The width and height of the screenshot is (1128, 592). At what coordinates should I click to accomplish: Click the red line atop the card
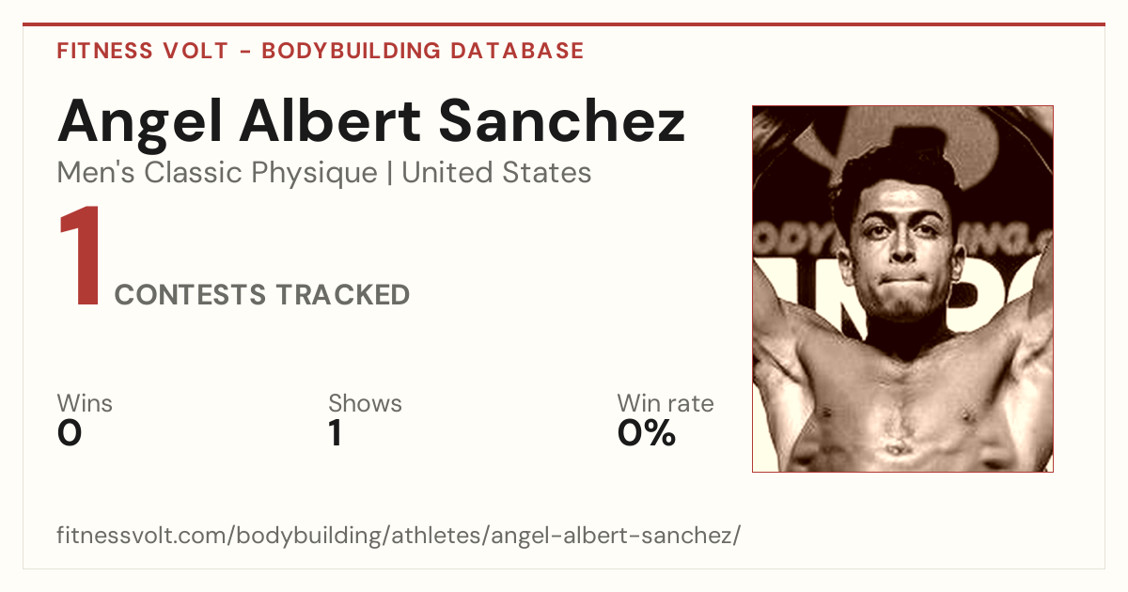pyautogui.click(x=564, y=24)
